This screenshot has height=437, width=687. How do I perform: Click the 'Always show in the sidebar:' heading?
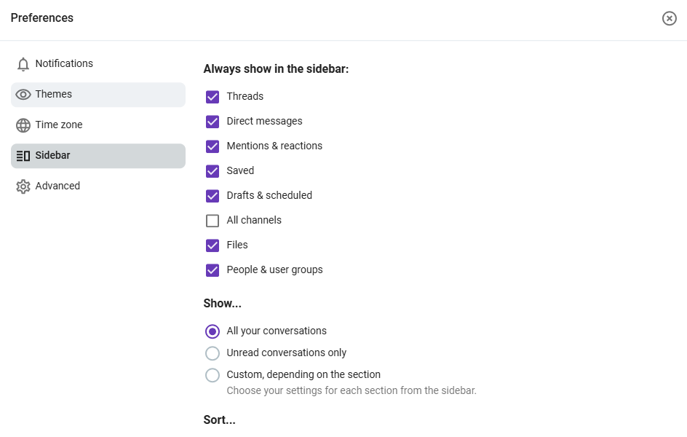[276, 69]
